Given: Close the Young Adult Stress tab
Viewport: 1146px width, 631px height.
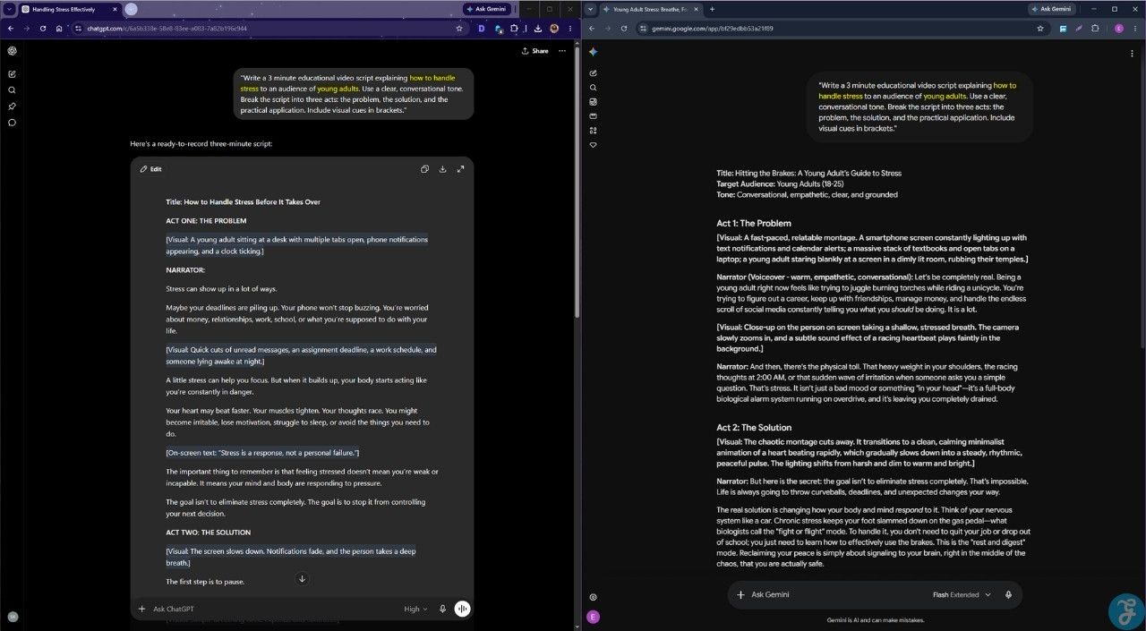Looking at the screenshot, I should pos(696,9).
